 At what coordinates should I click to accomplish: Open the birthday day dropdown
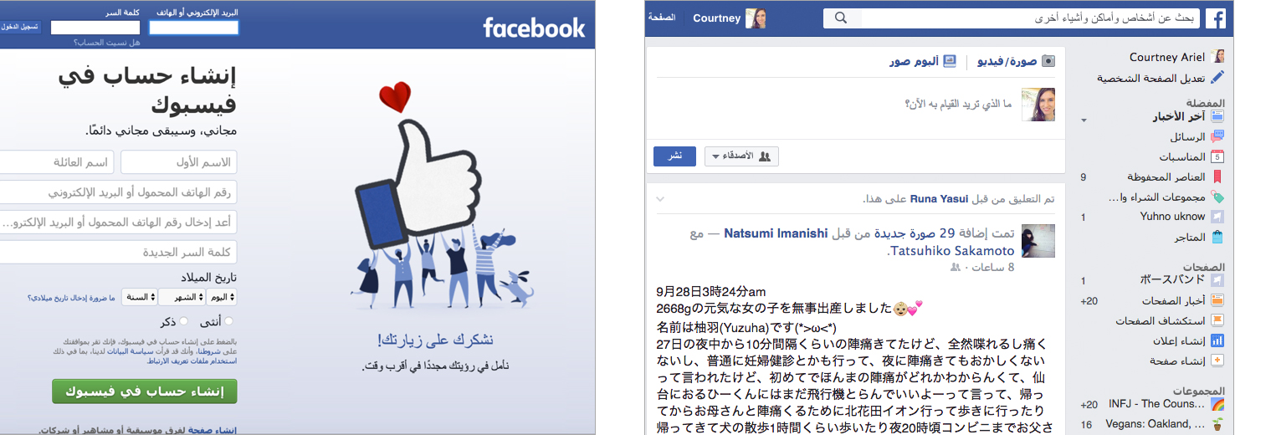220,297
